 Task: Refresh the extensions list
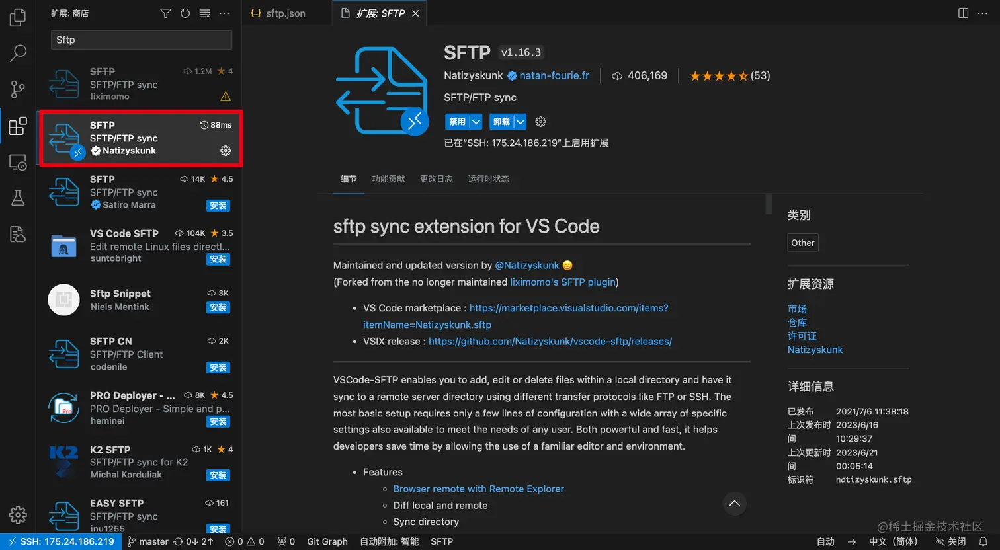click(x=185, y=13)
